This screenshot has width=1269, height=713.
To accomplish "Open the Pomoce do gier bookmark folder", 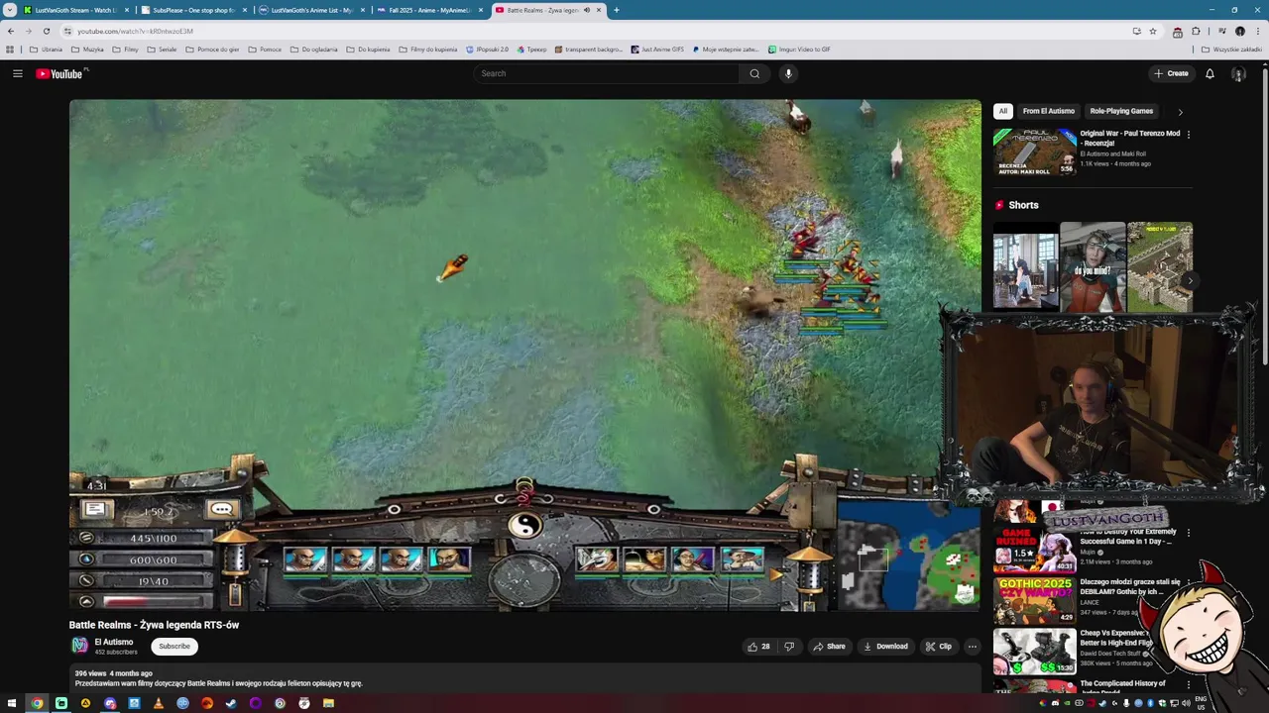I will click(212, 49).
